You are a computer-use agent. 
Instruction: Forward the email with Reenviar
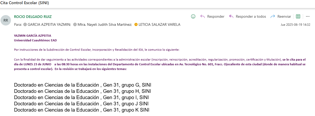[281, 16]
